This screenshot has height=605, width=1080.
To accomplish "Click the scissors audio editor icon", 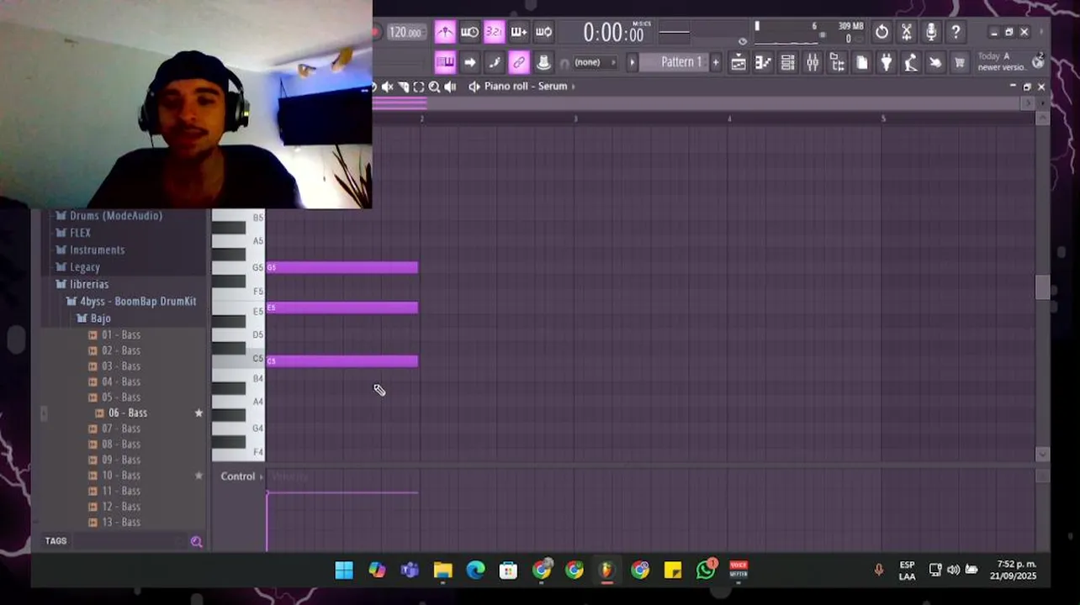I will [907, 32].
